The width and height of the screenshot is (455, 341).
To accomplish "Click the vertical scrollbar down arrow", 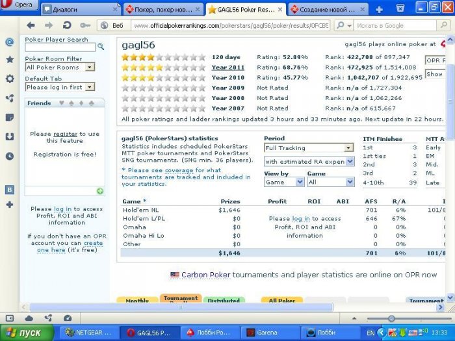I will click(450, 297).
